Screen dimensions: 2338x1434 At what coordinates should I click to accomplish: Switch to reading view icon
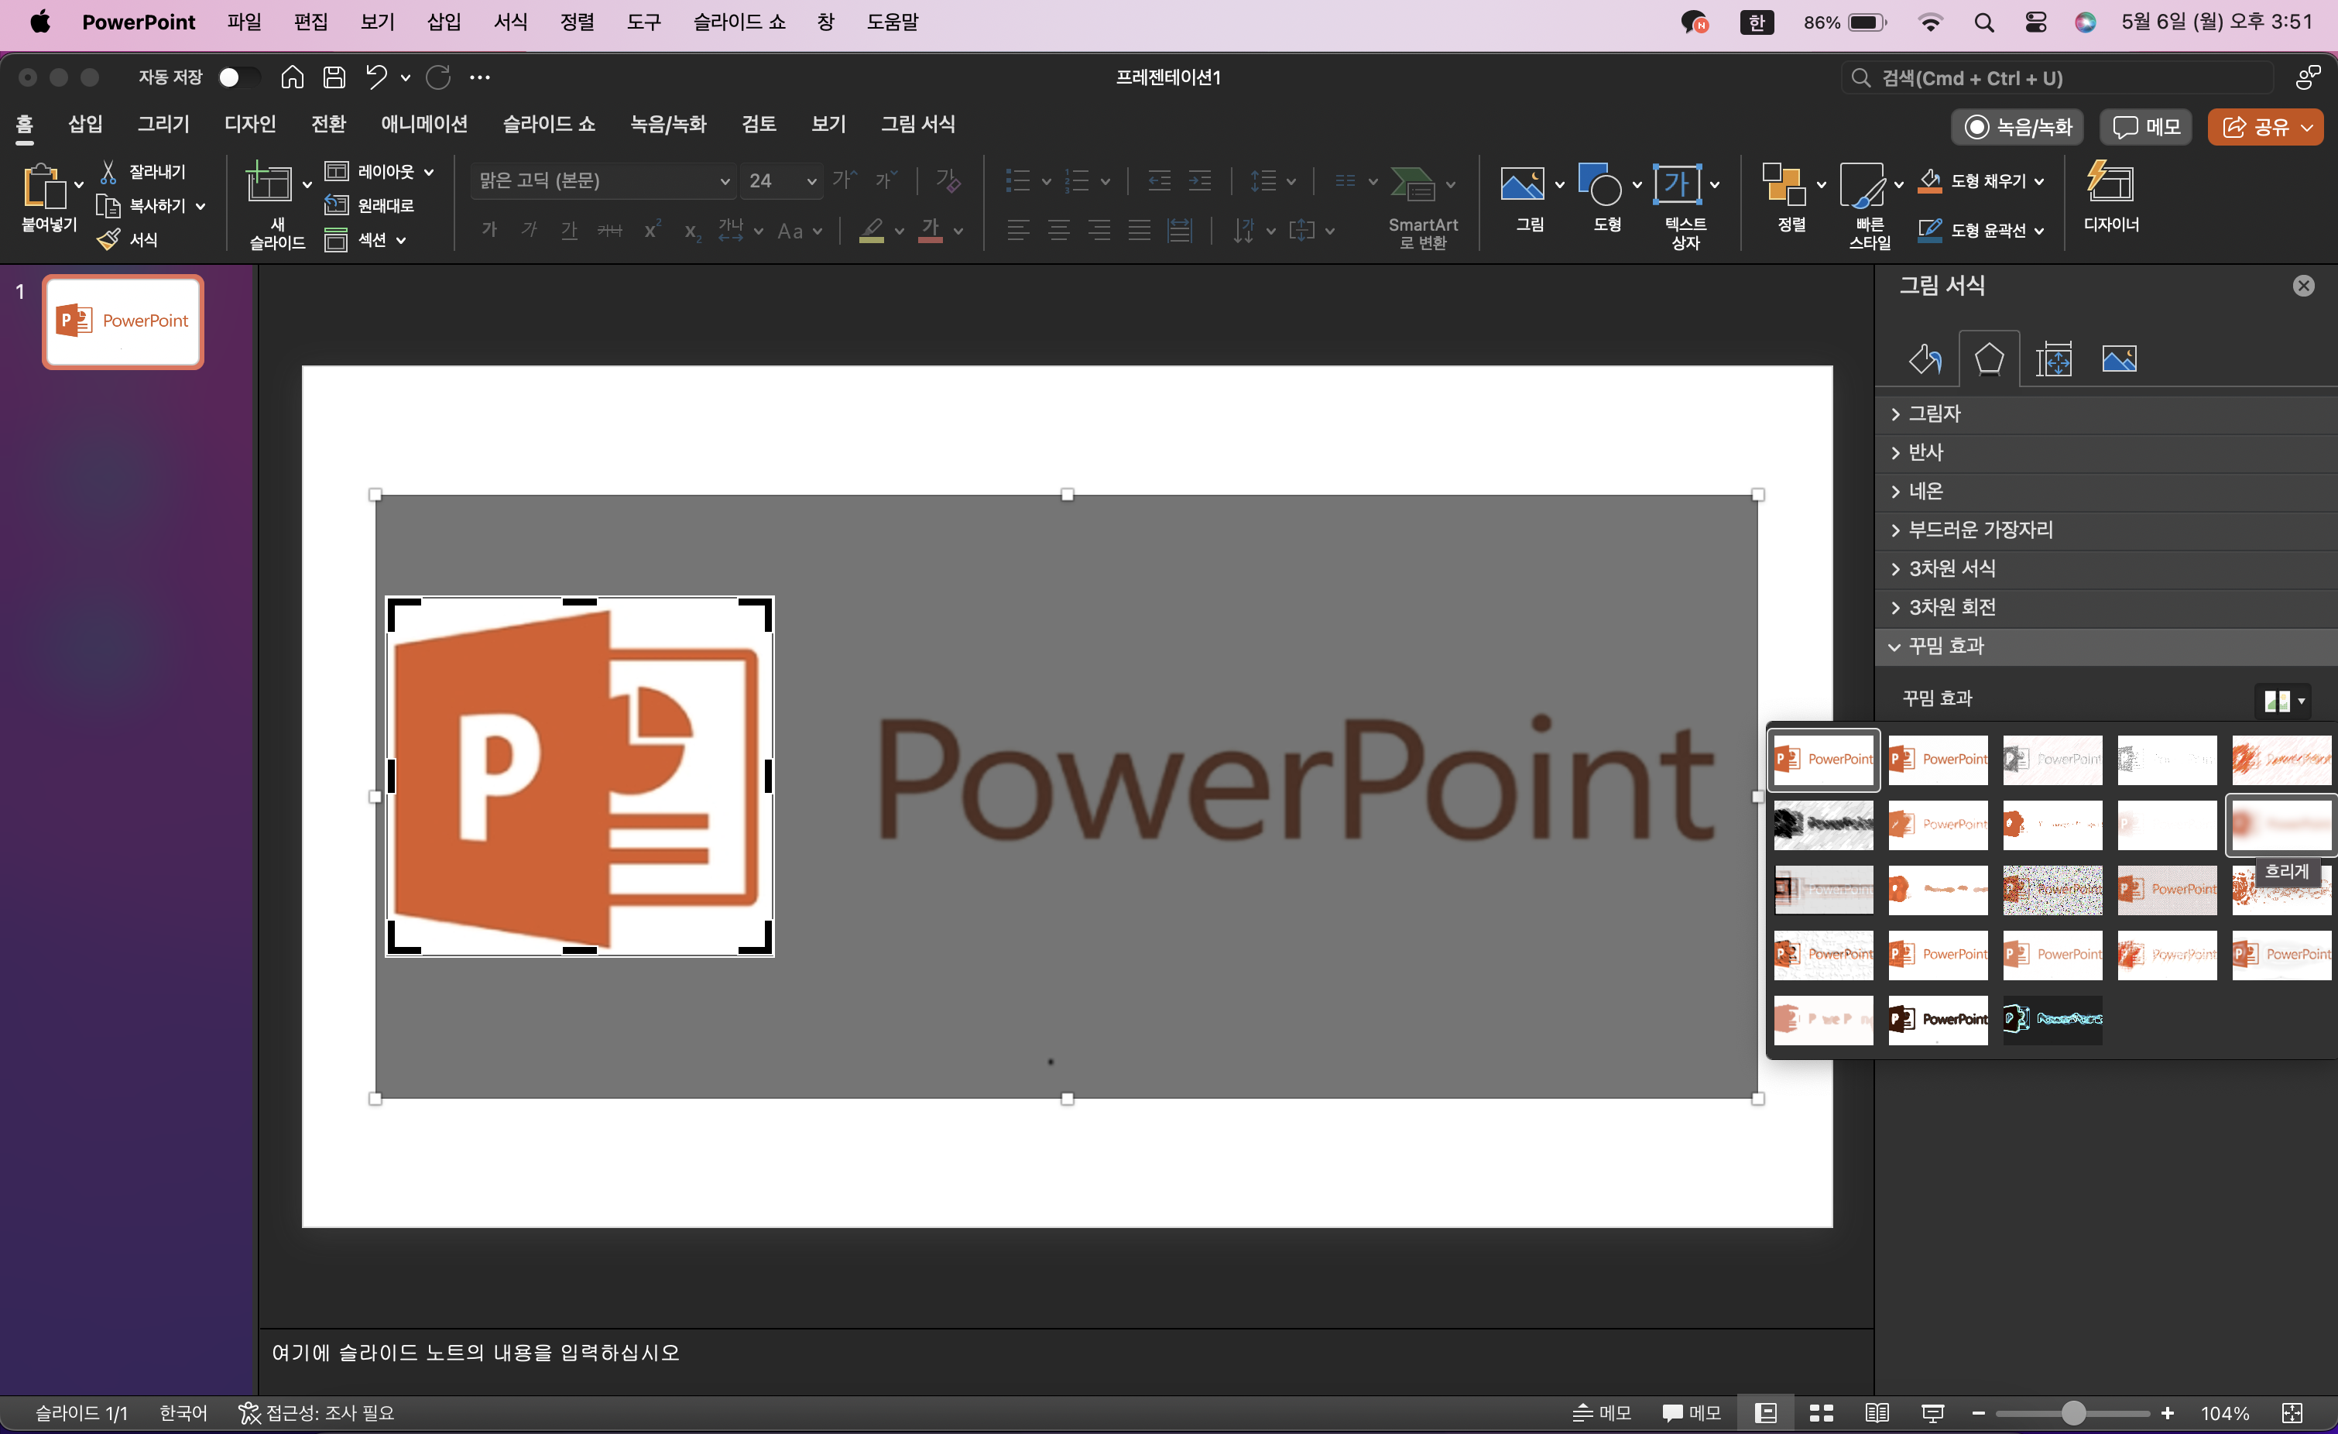point(1877,1412)
